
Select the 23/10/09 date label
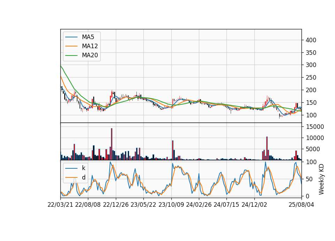[171, 205]
